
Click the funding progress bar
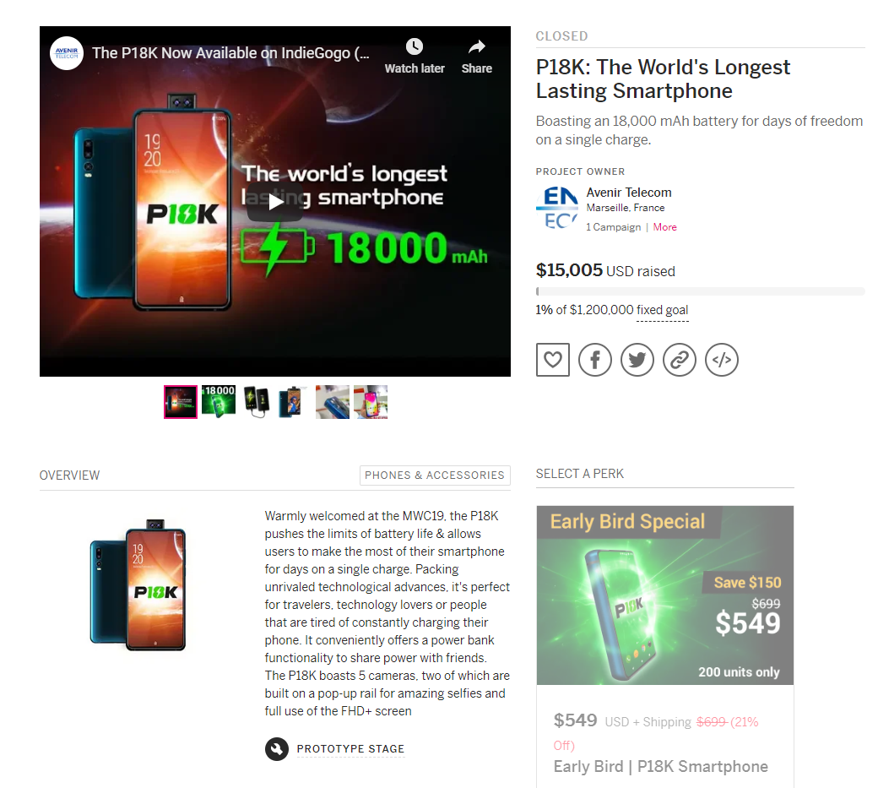point(700,291)
